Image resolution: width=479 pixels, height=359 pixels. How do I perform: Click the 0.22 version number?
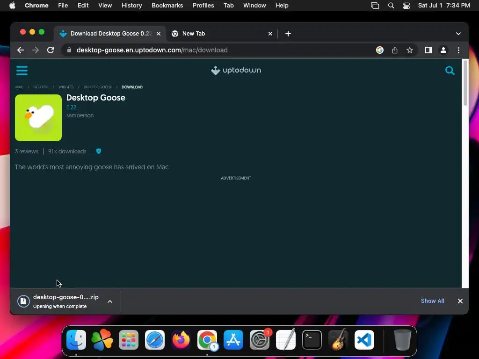pyautogui.click(x=71, y=107)
